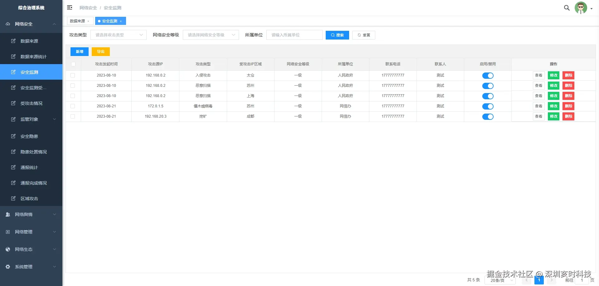The height and width of the screenshot is (286, 599).
Task: Toggle the enable switch for 172.0.1.5 row
Action: (x=488, y=106)
